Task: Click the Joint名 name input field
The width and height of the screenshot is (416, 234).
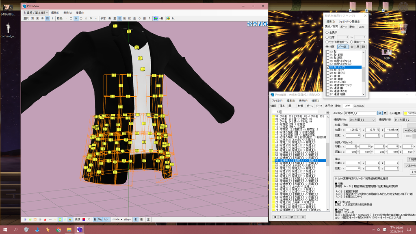Action: (360, 113)
